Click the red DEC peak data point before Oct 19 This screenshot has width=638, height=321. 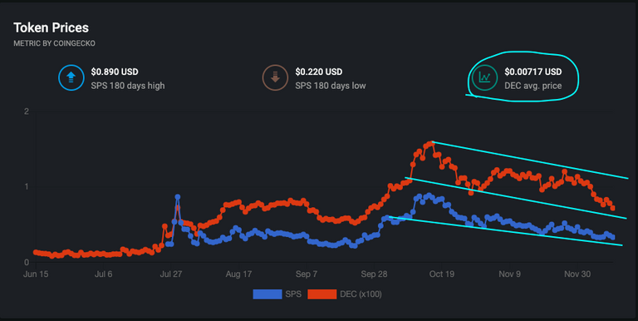(x=432, y=143)
